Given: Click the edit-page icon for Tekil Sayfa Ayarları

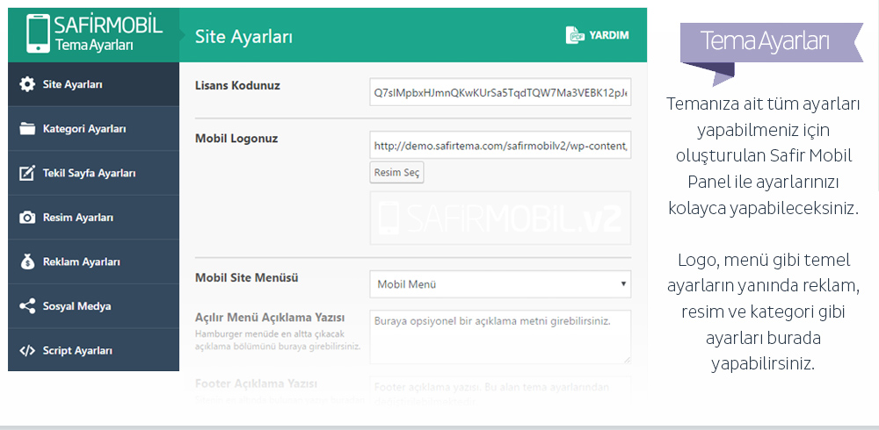Looking at the screenshot, I should click(27, 173).
